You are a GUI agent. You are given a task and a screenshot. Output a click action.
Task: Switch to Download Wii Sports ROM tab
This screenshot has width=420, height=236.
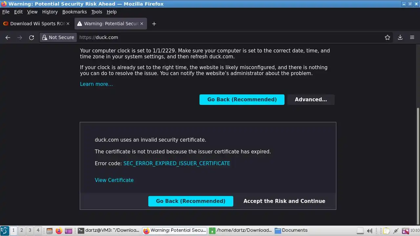coord(37,24)
